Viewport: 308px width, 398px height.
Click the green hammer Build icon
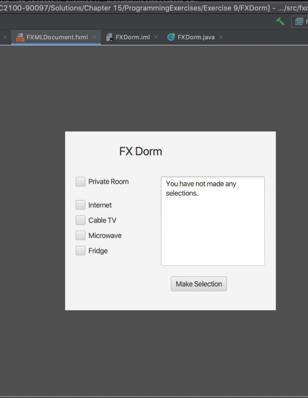click(x=280, y=22)
